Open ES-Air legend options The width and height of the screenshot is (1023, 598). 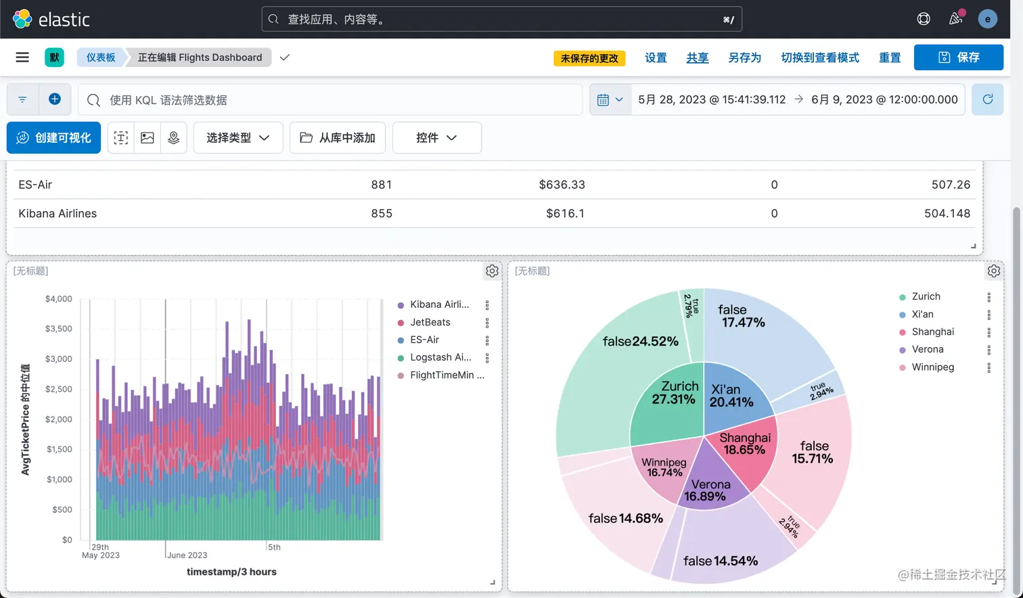[x=487, y=340]
